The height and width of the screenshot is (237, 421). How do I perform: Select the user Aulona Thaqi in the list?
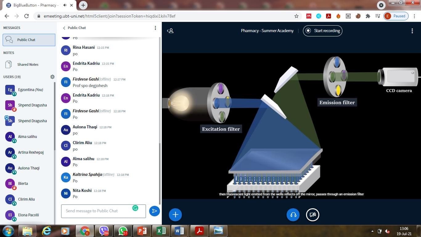29,168
